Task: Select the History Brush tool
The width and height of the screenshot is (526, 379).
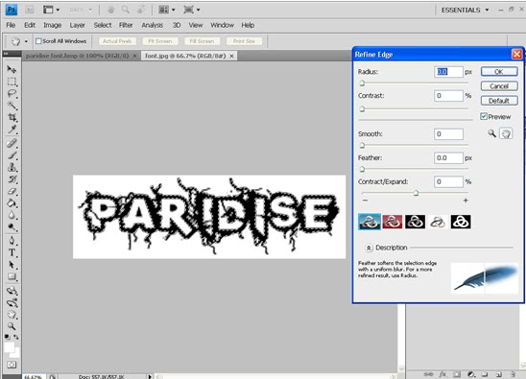Action: (12, 179)
